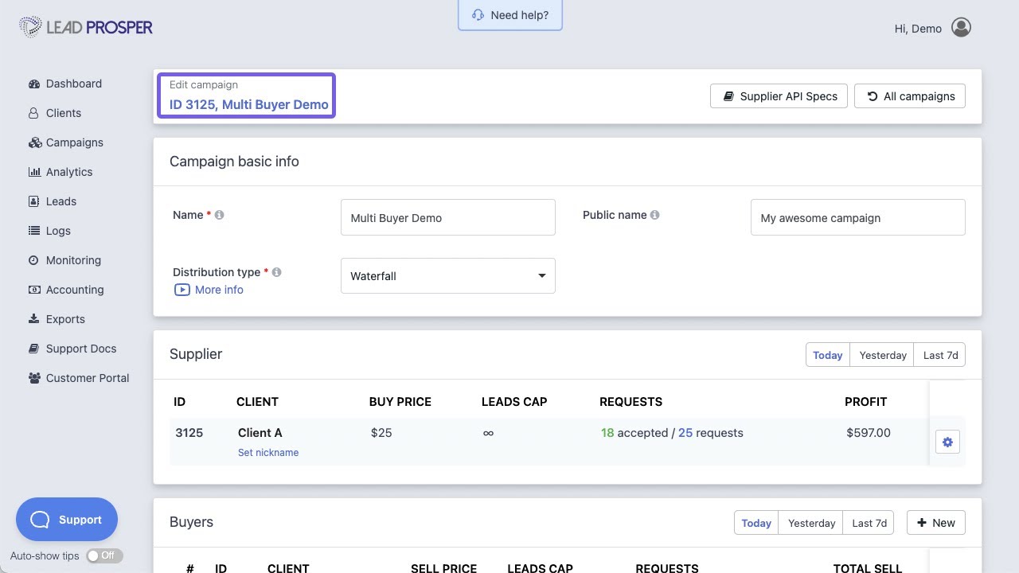
Task: Click the Supplier API Specs button
Action: 779,96
